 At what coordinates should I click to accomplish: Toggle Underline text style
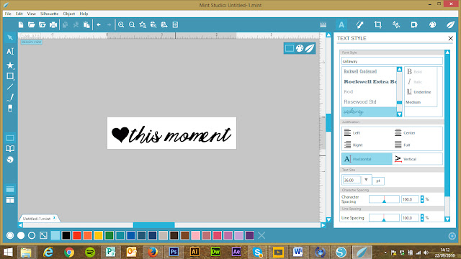coord(419,92)
